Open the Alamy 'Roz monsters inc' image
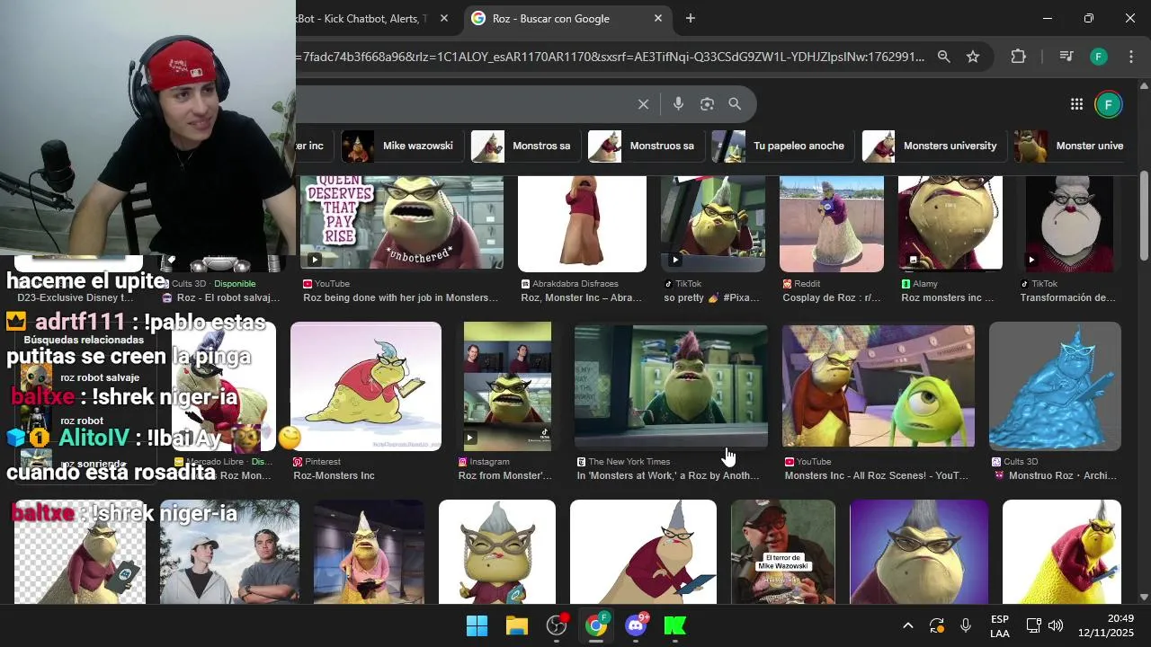The height and width of the screenshot is (647, 1151). pyautogui.click(x=950, y=224)
